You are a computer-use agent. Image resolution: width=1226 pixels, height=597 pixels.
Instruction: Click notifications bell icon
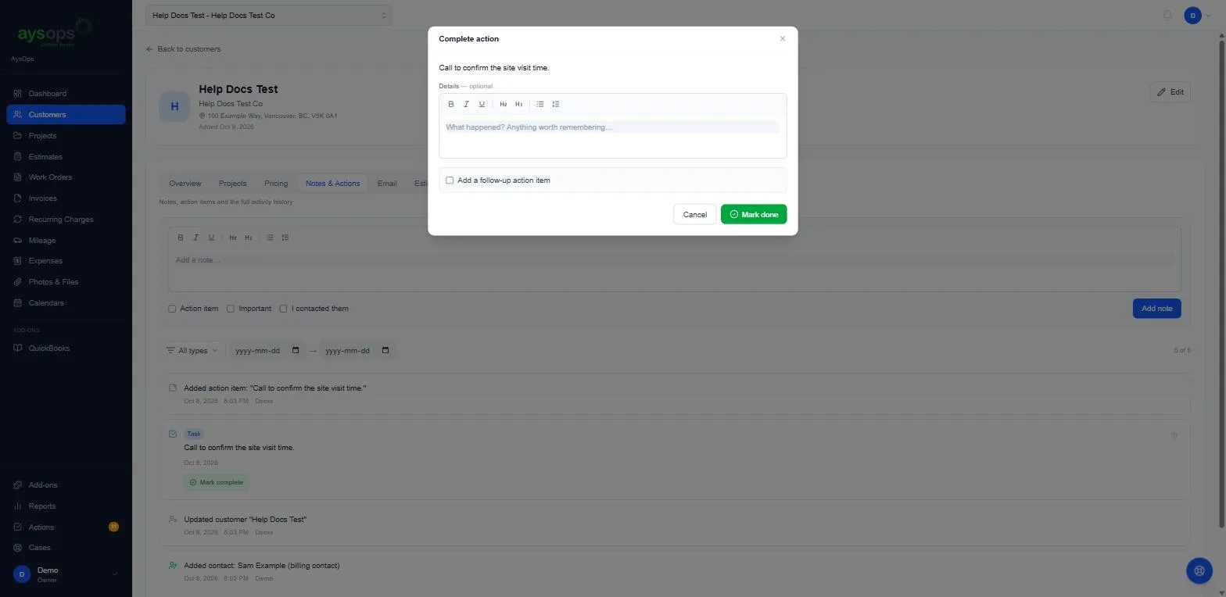pos(1167,15)
